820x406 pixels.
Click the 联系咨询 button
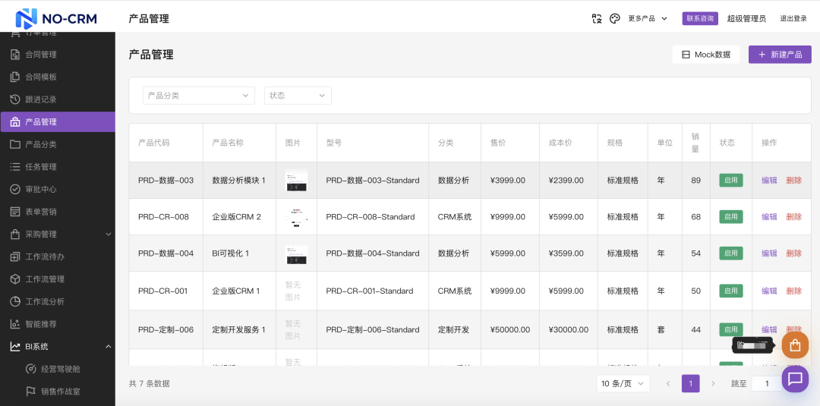tap(700, 18)
